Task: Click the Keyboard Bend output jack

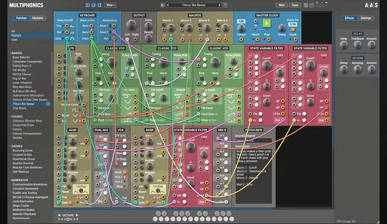Action: coord(92,32)
